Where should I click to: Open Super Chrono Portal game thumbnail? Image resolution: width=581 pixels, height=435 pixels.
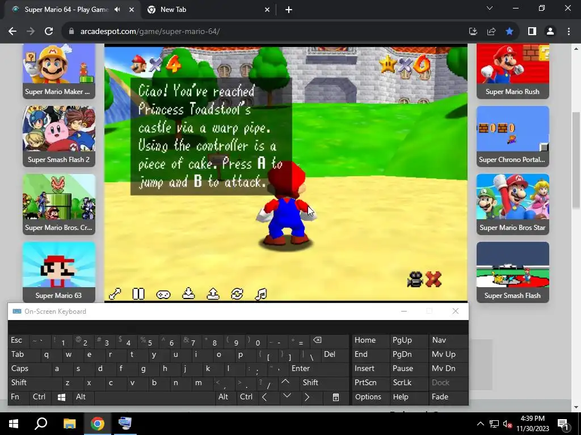click(513, 136)
